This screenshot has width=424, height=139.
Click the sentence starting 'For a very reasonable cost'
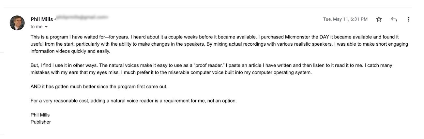(x=134, y=101)
